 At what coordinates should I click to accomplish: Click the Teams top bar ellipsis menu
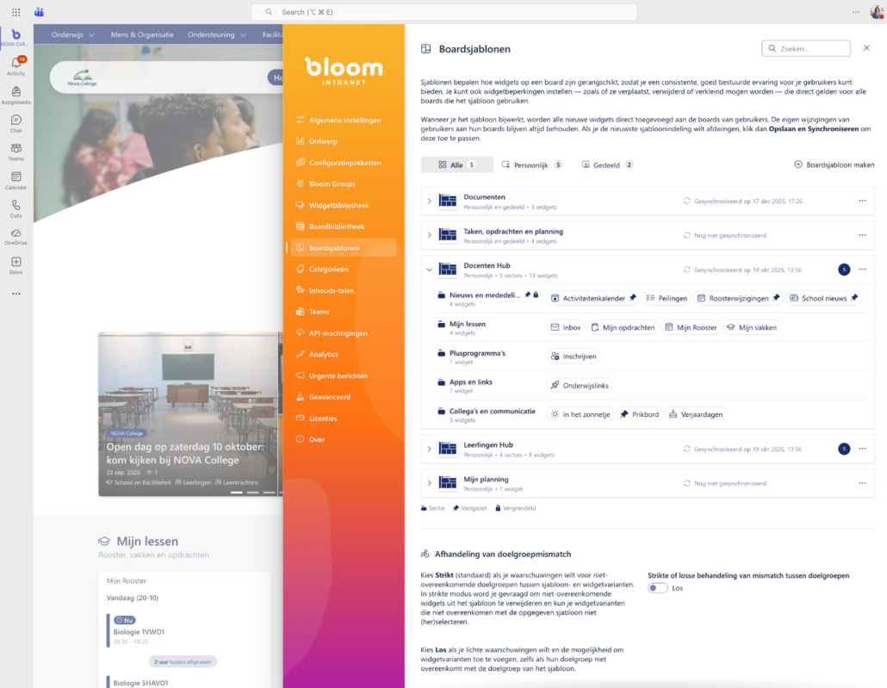[x=856, y=12]
